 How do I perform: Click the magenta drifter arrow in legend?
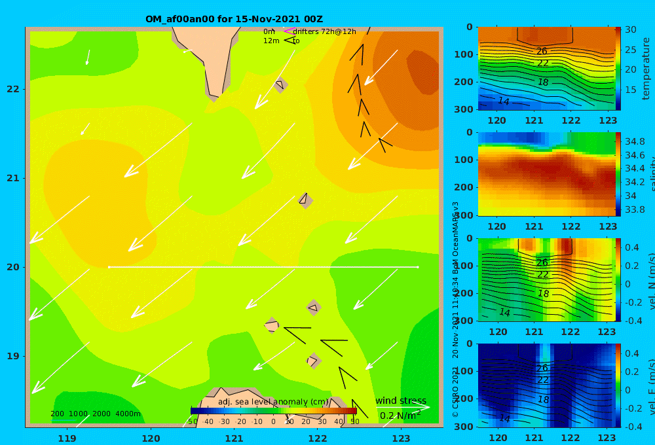(x=289, y=31)
